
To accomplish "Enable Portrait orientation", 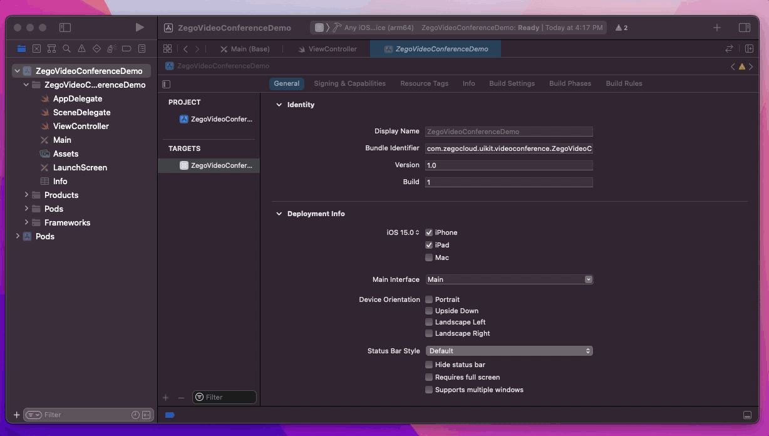I will tap(429, 299).
